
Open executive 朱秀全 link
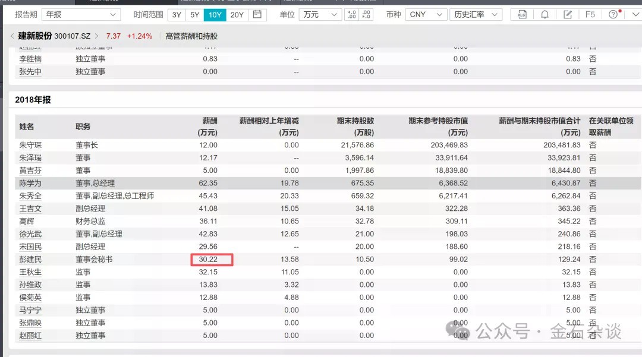coord(30,196)
